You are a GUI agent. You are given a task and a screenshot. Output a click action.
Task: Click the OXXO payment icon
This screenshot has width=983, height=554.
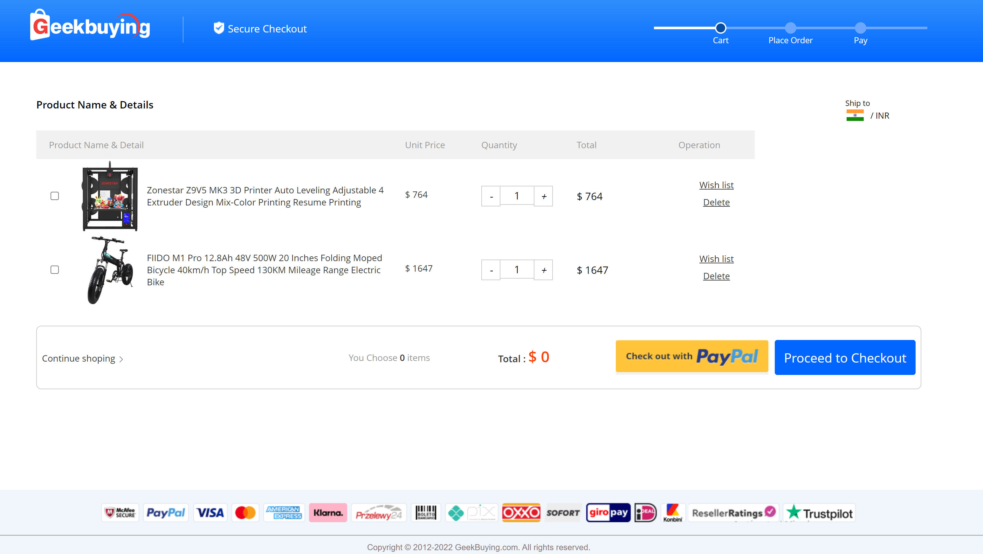tap(521, 512)
